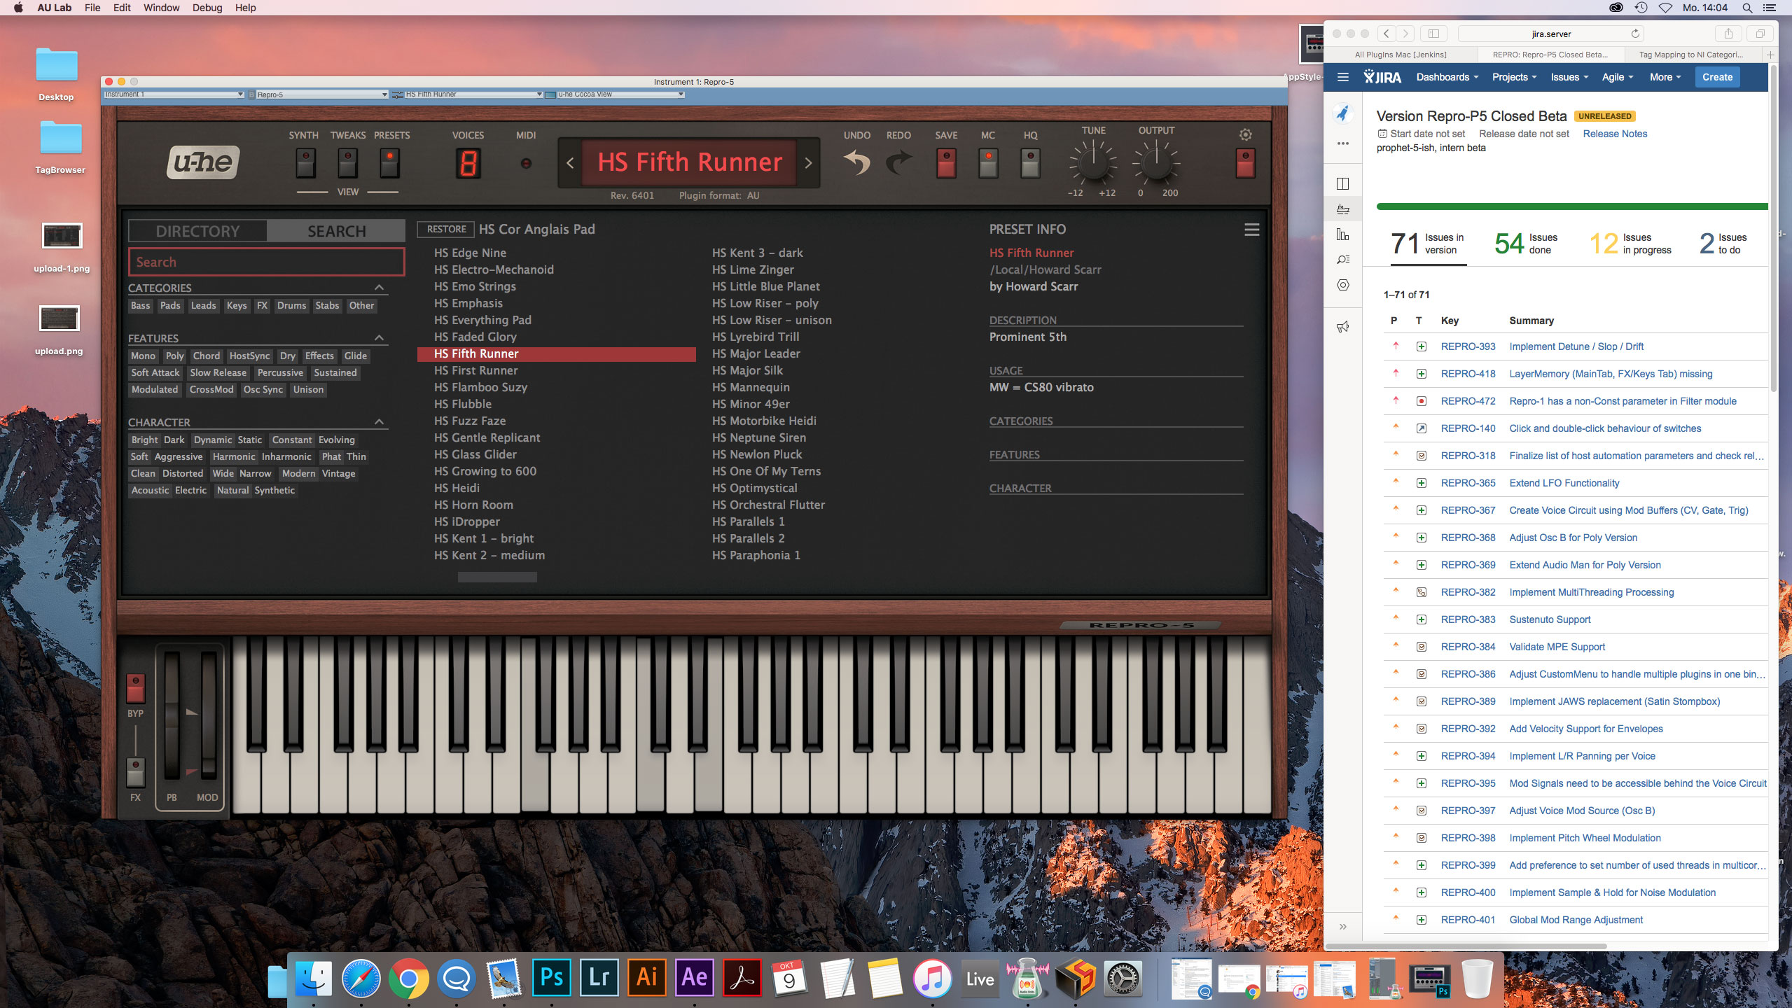Click the Safari share icon
1792x1008 pixels.
(1728, 34)
